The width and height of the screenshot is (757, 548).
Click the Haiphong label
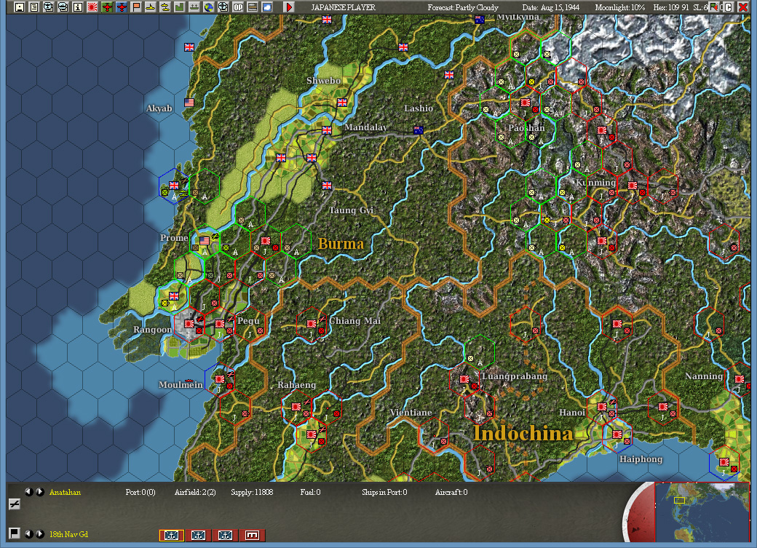[641, 459]
